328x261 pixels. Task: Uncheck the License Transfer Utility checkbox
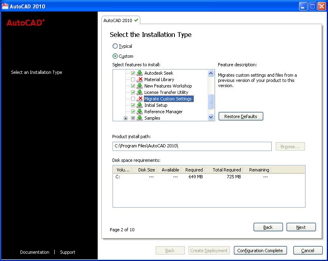133,92
